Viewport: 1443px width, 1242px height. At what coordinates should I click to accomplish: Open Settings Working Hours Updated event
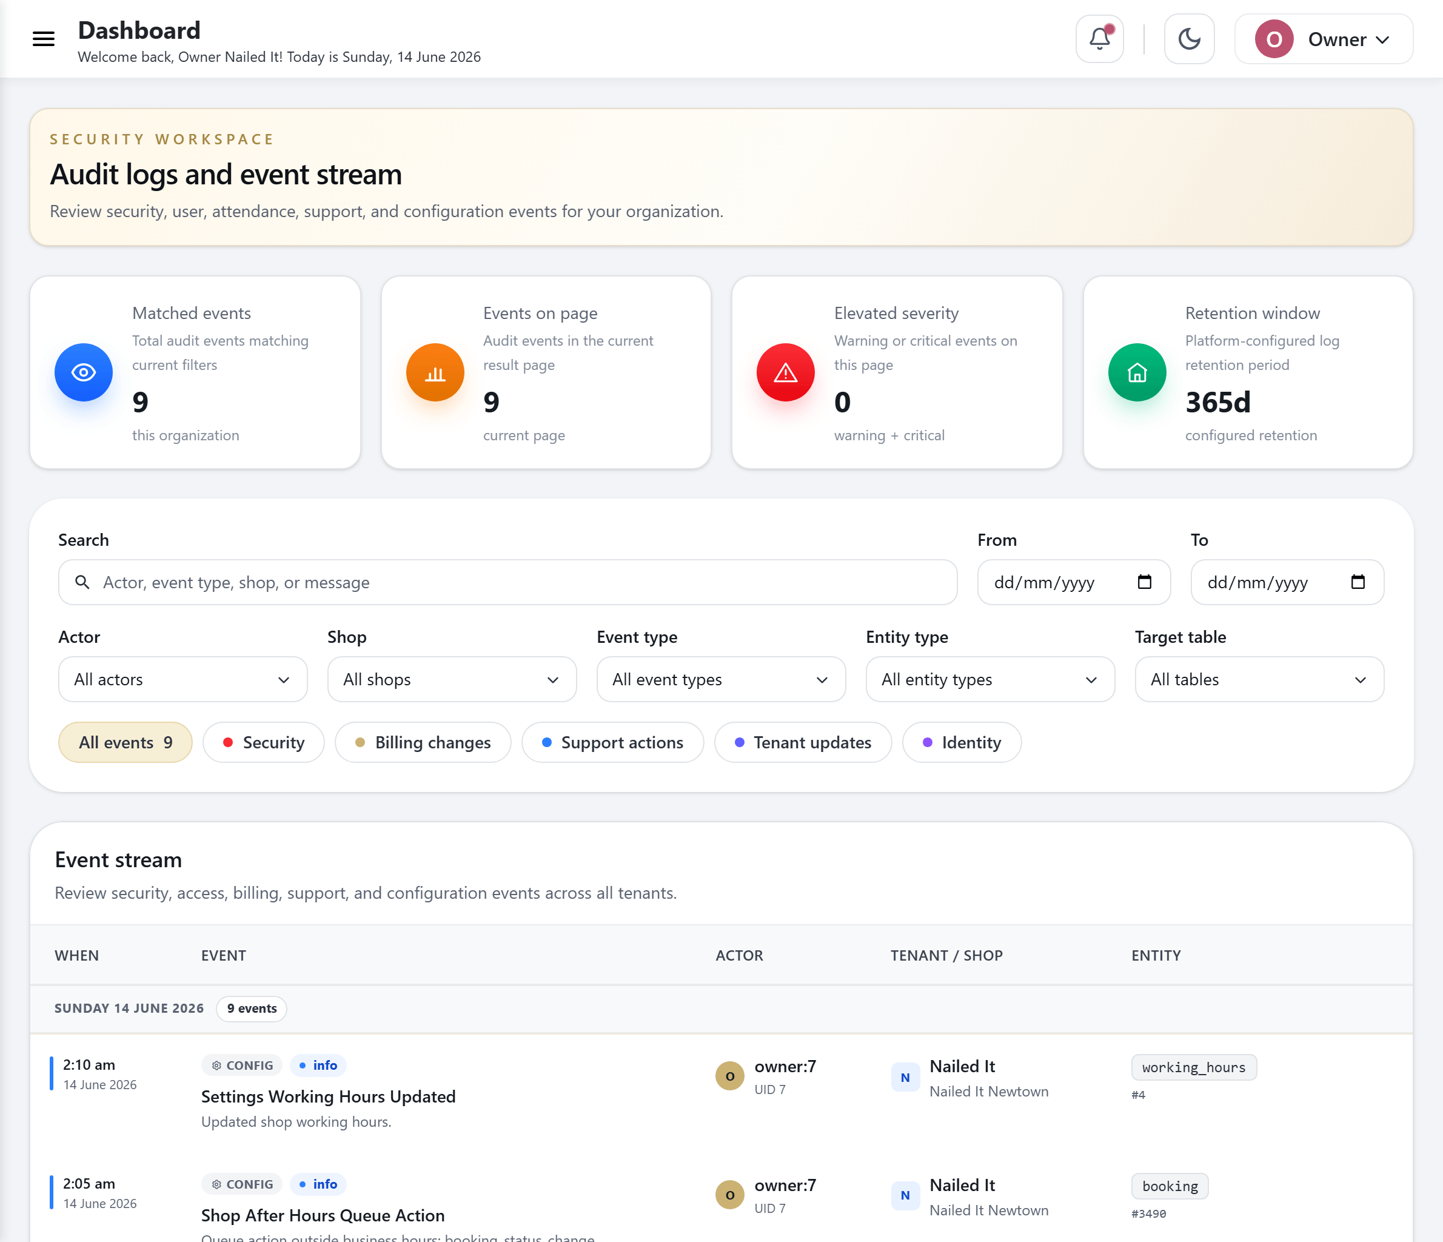pos(328,1097)
